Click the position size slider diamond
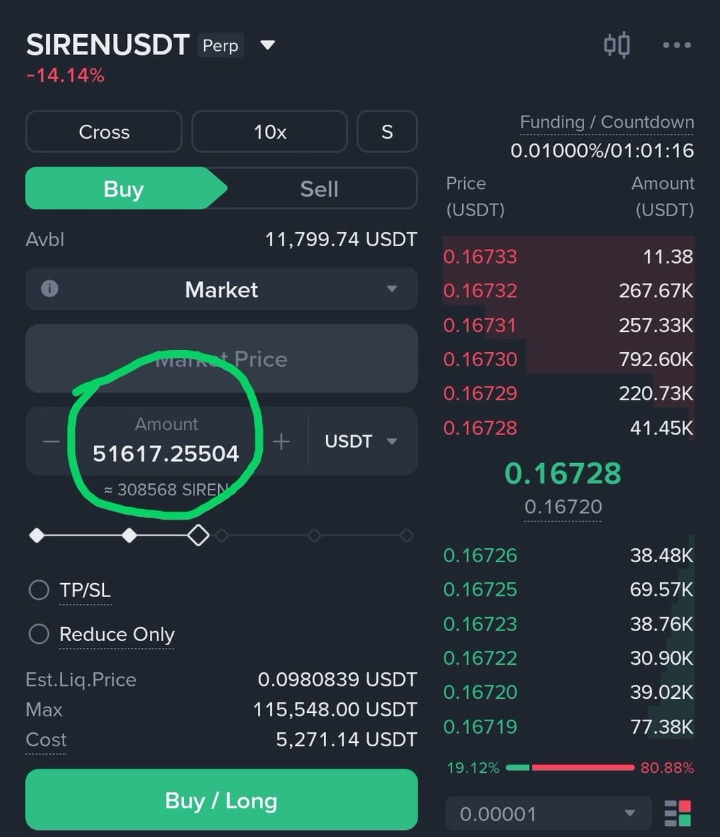The image size is (720, 837). (x=199, y=535)
